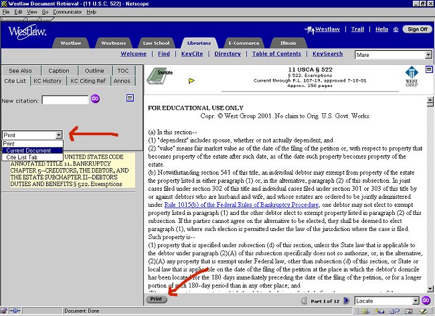Select the Print option in dropdown list

pos(33,144)
